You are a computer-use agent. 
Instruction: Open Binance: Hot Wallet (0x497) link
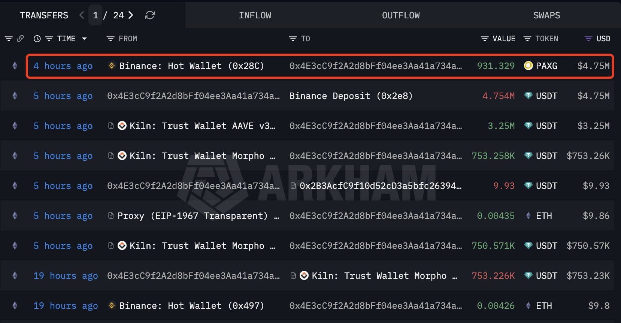tap(191, 306)
